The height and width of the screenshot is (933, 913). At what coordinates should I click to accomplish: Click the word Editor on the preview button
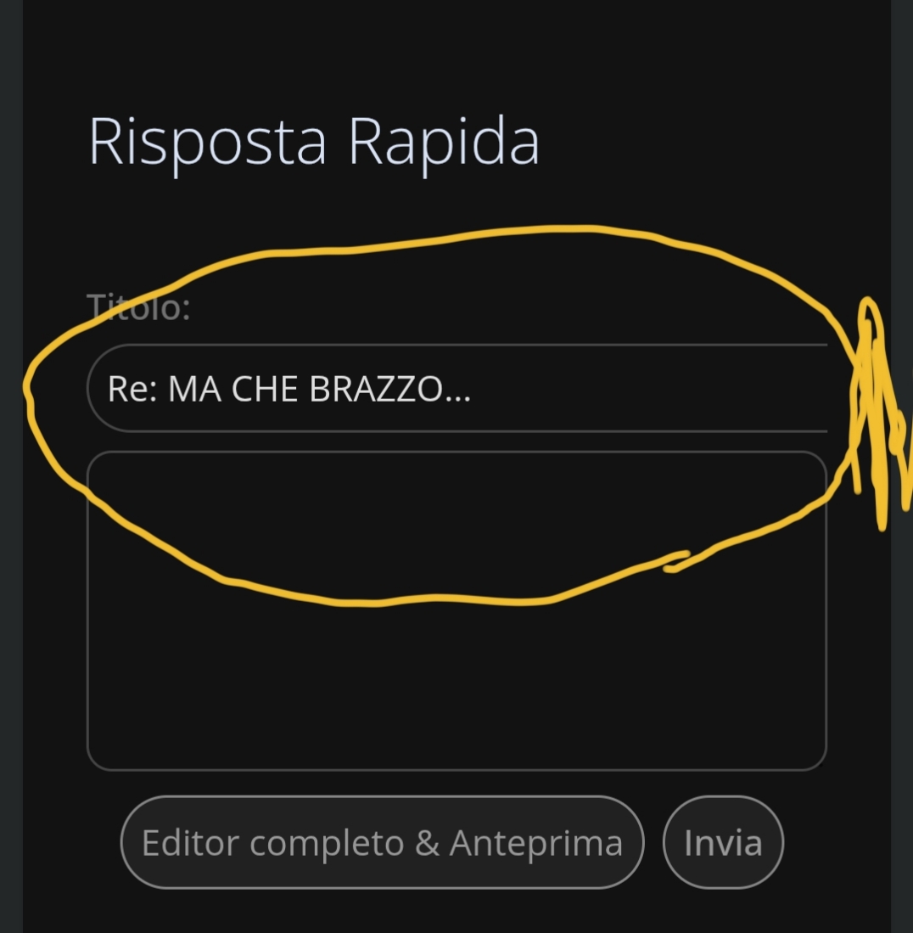[x=190, y=843]
